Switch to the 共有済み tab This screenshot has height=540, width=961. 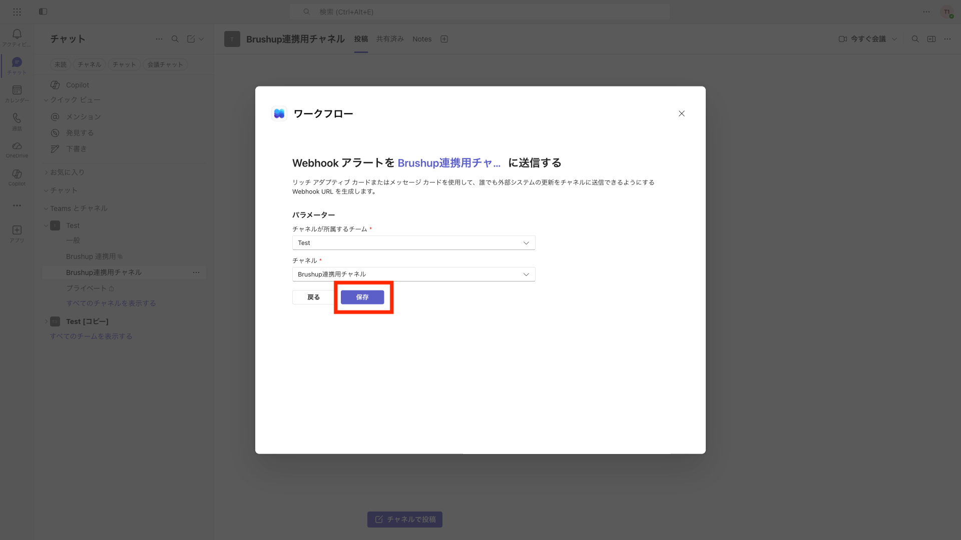click(x=390, y=39)
